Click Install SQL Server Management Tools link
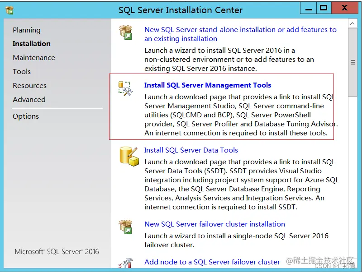Viewport: 362px width, 273px height. coord(208,85)
